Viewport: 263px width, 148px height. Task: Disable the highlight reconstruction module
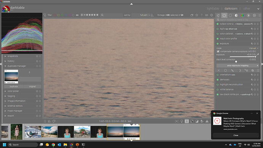coord(218,85)
